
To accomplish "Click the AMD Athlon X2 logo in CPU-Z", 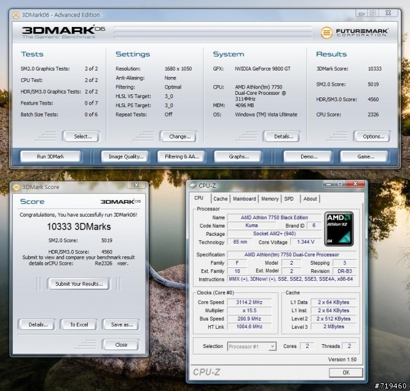I will point(339,229).
